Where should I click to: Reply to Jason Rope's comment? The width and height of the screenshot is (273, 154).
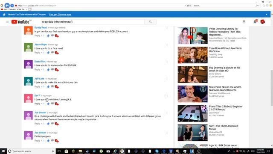pos(37,53)
